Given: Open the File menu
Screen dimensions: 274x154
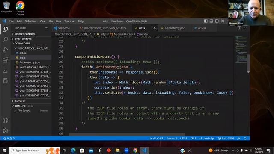Looking at the screenshot, I should click(12, 21).
